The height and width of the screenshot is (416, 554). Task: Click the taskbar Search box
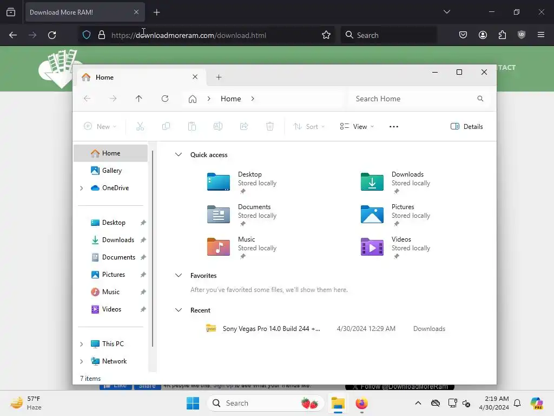(265, 403)
